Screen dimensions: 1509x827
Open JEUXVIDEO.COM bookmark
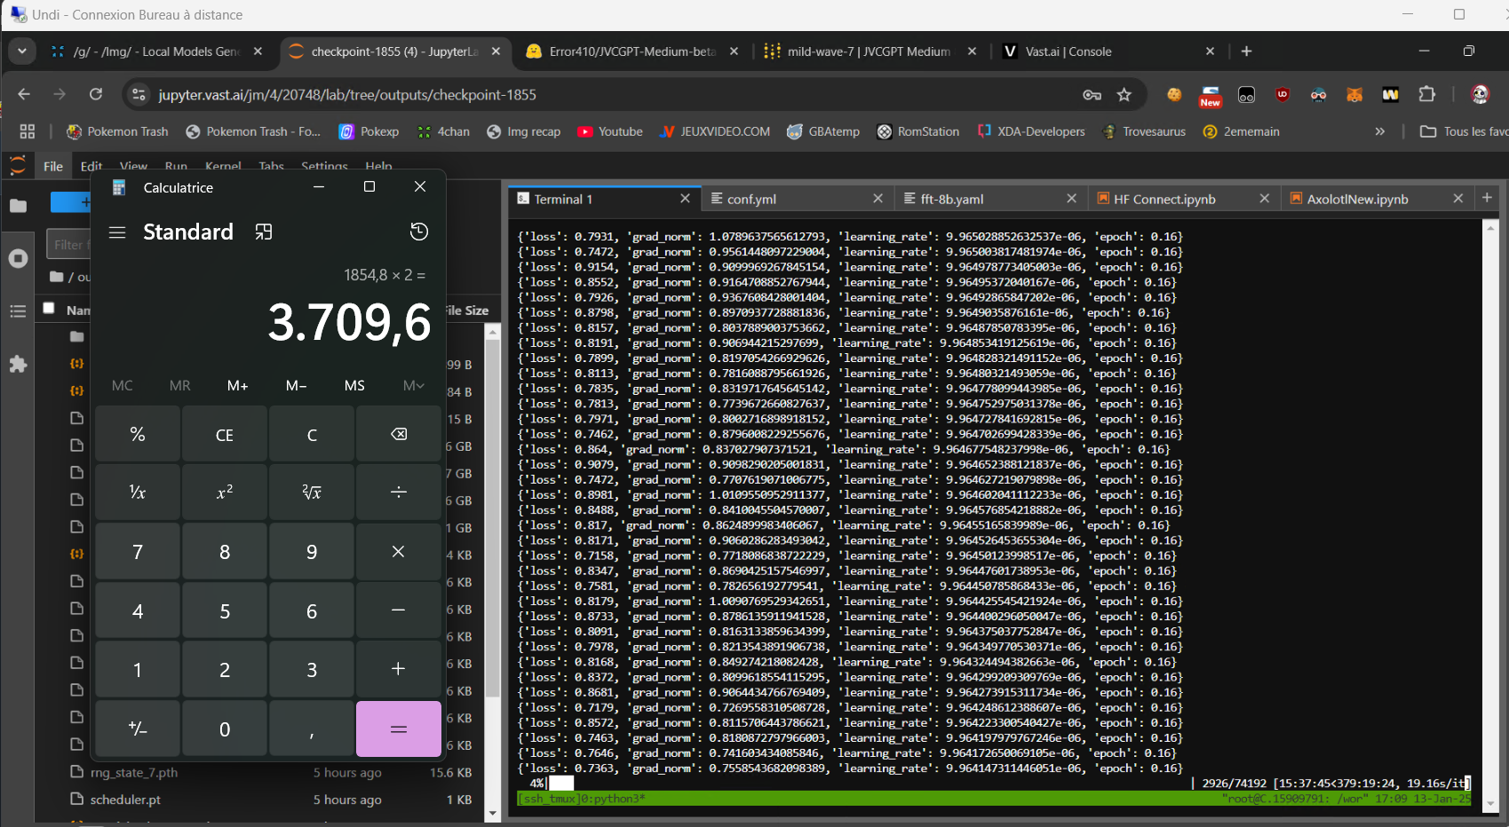(715, 131)
